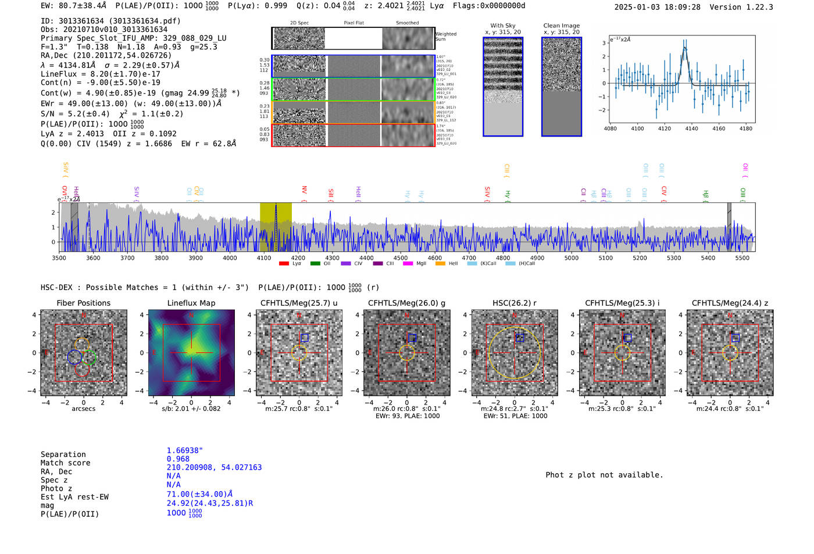
Task: Select the blue-outlined 2D spectrum row
Action: coord(353,66)
